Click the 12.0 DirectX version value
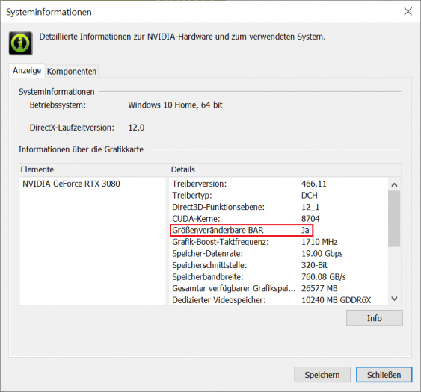 [x=136, y=128]
